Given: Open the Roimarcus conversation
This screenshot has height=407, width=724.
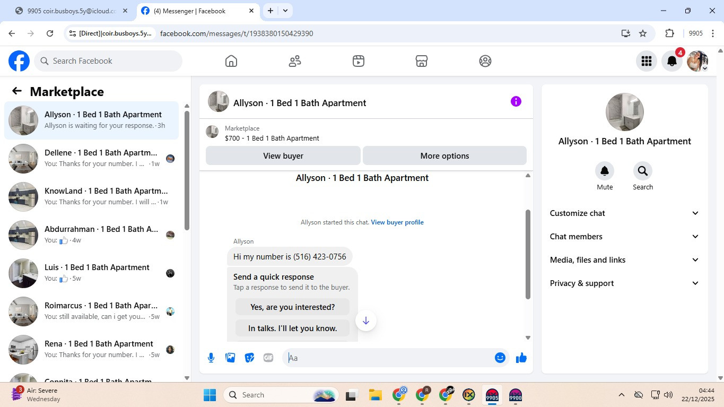Looking at the screenshot, I should click(x=91, y=311).
